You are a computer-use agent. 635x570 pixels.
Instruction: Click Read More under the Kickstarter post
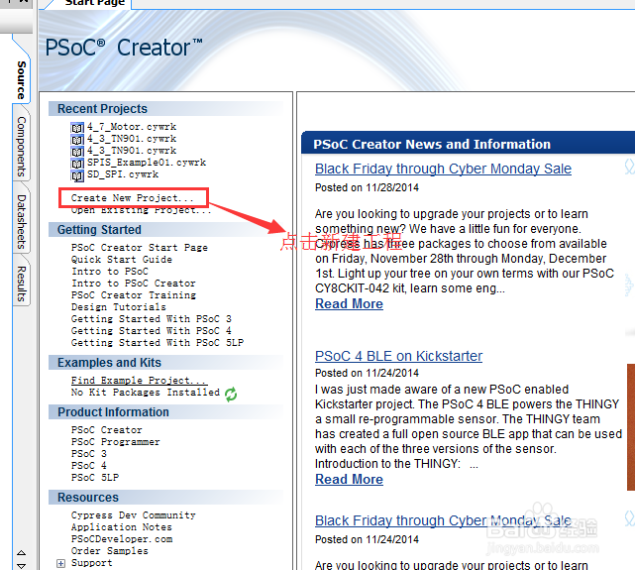[x=349, y=479]
